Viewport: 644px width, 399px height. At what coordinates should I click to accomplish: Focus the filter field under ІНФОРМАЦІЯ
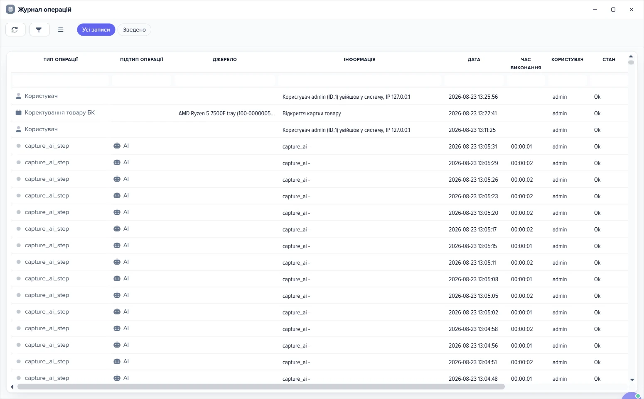pos(360,80)
